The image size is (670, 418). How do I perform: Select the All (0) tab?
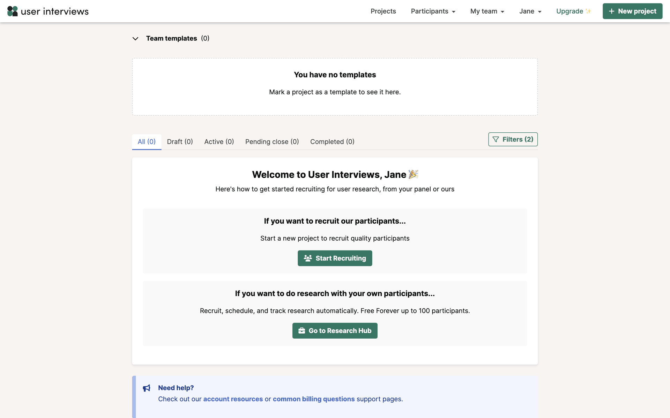(147, 142)
